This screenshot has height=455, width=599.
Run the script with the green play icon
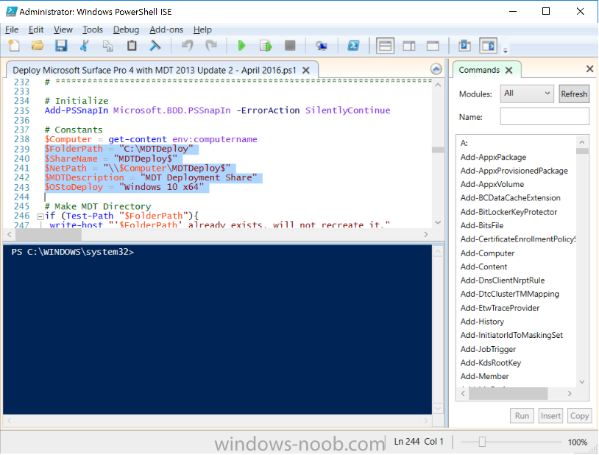(x=241, y=46)
